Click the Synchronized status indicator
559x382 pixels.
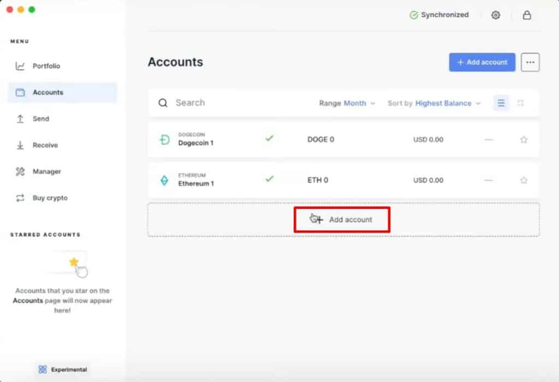tap(439, 15)
